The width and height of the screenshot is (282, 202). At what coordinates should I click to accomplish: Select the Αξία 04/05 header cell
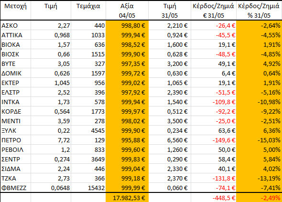(127, 11)
